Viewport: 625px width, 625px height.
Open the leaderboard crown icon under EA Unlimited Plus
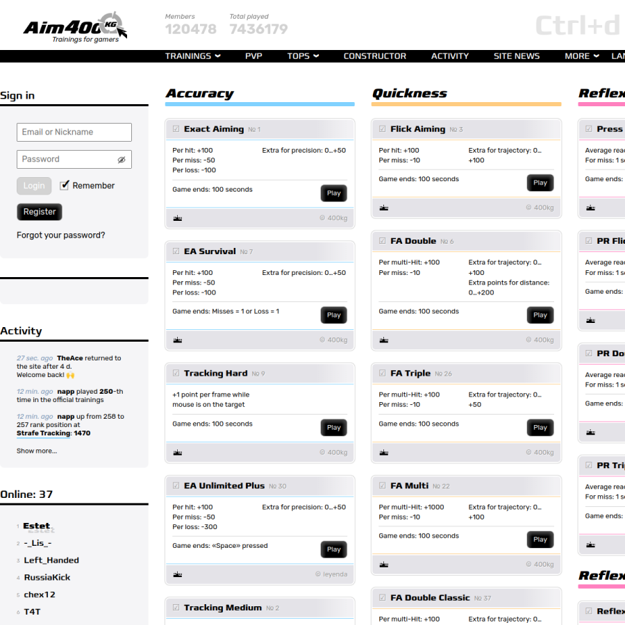tap(178, 574)
